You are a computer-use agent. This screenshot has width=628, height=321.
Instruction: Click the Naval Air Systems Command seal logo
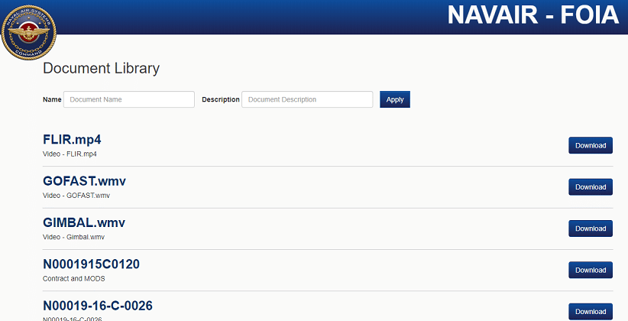pos(29,32)
